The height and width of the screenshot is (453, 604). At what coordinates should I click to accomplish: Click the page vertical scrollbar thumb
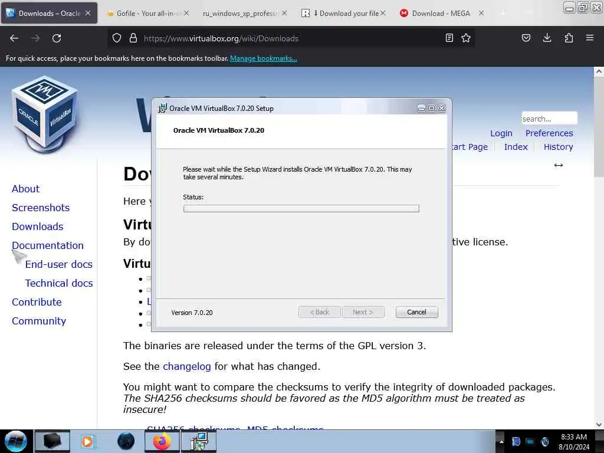[599, 127]
